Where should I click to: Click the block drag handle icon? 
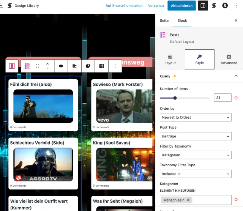pyautogui.click(x=37, y=66)
